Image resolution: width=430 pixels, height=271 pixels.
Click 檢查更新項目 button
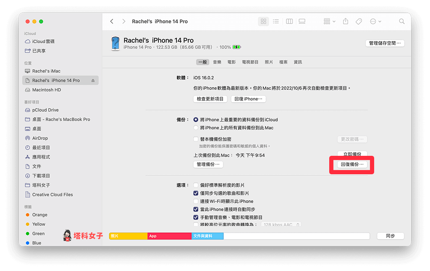(210, 99)
